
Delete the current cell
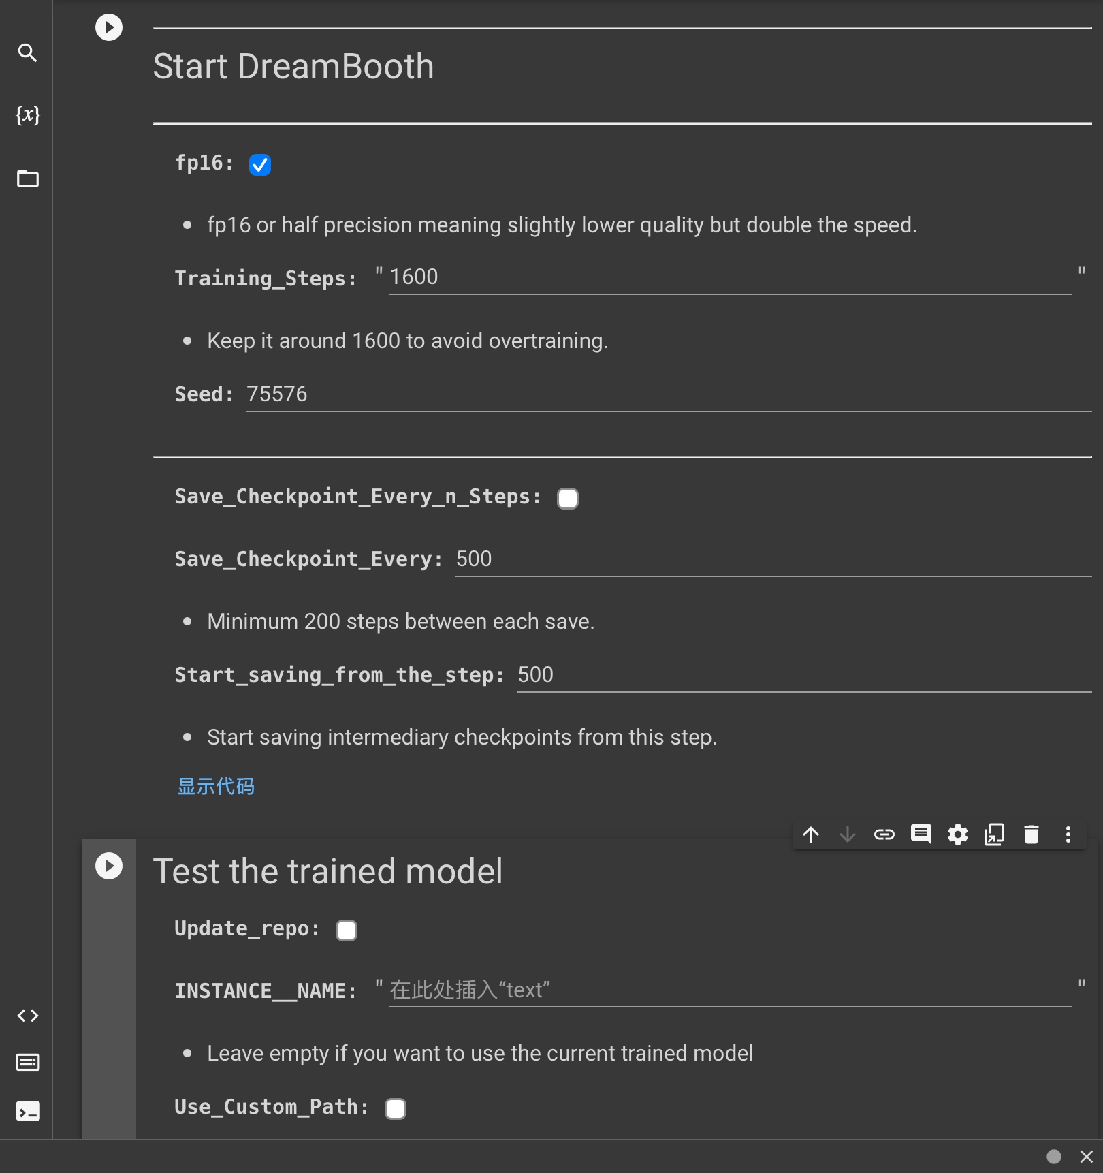pyautogui.click(x=1031, y=834)
